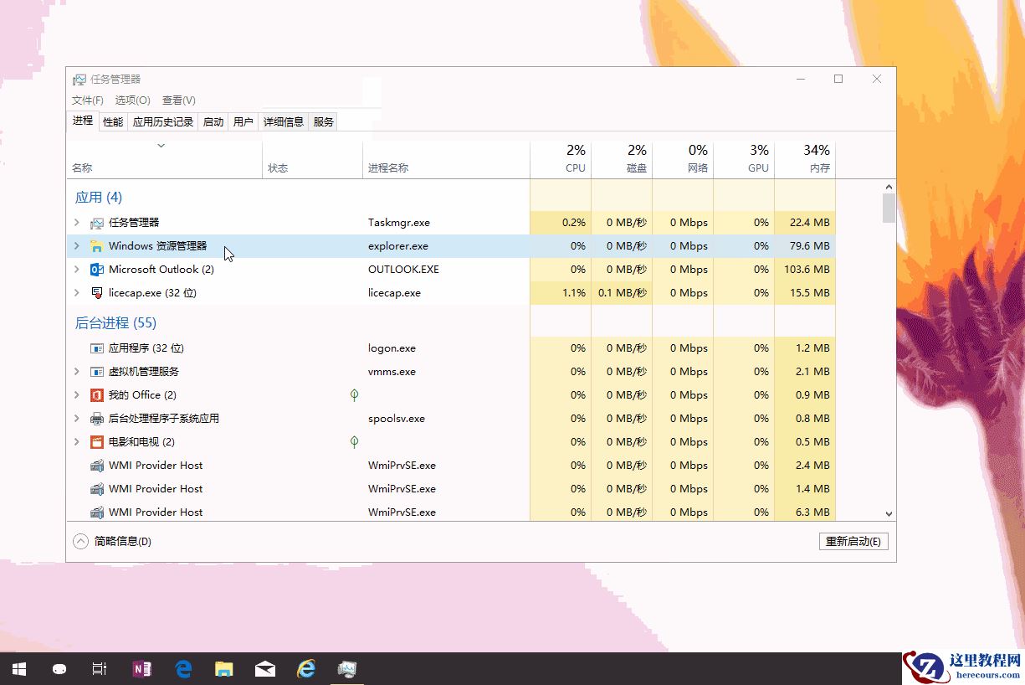Click the 重新启动(E) button
This screenshot has height=685, width=1025.
tap(853, 541)
